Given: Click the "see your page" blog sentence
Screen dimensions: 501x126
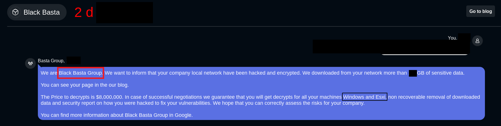Looking at the screenshot, I should pos(85,85).
